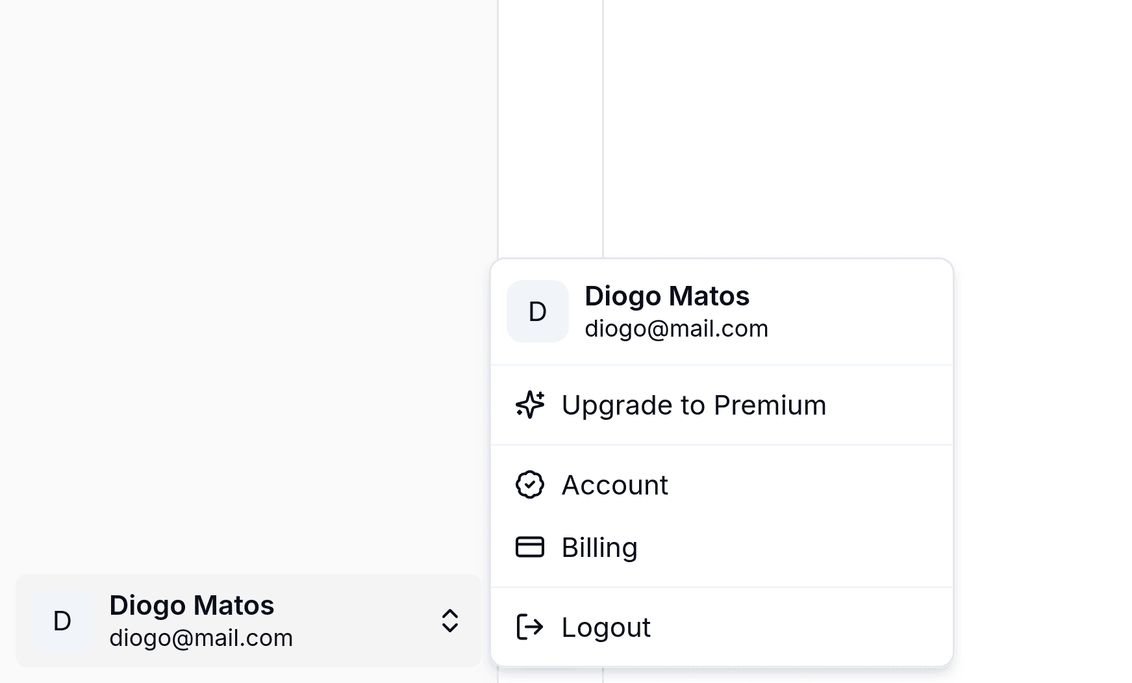Click the logout arrow icon
The image size is (1132, 683).
click(x=530, y=627)
